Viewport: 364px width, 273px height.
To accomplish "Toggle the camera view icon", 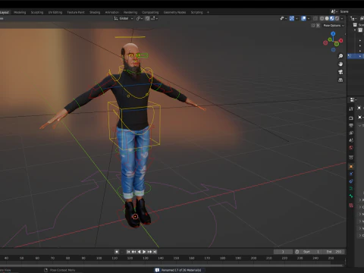I will pyautogui.click(x=340, y=72).
